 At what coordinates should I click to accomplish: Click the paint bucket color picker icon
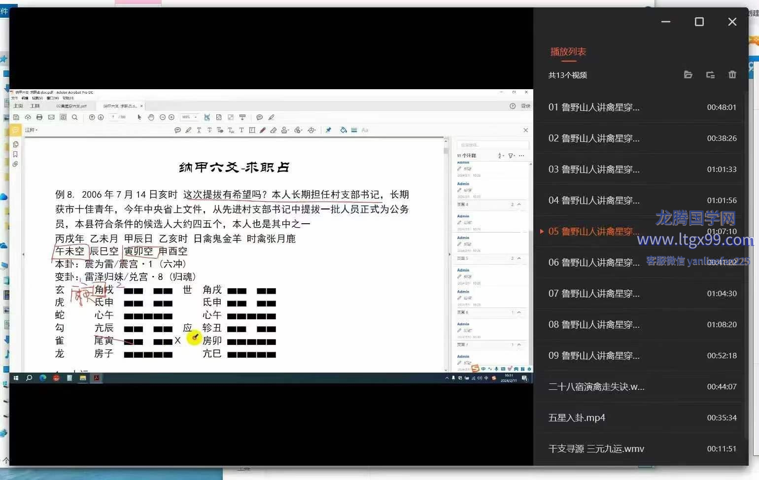point(343,130)
